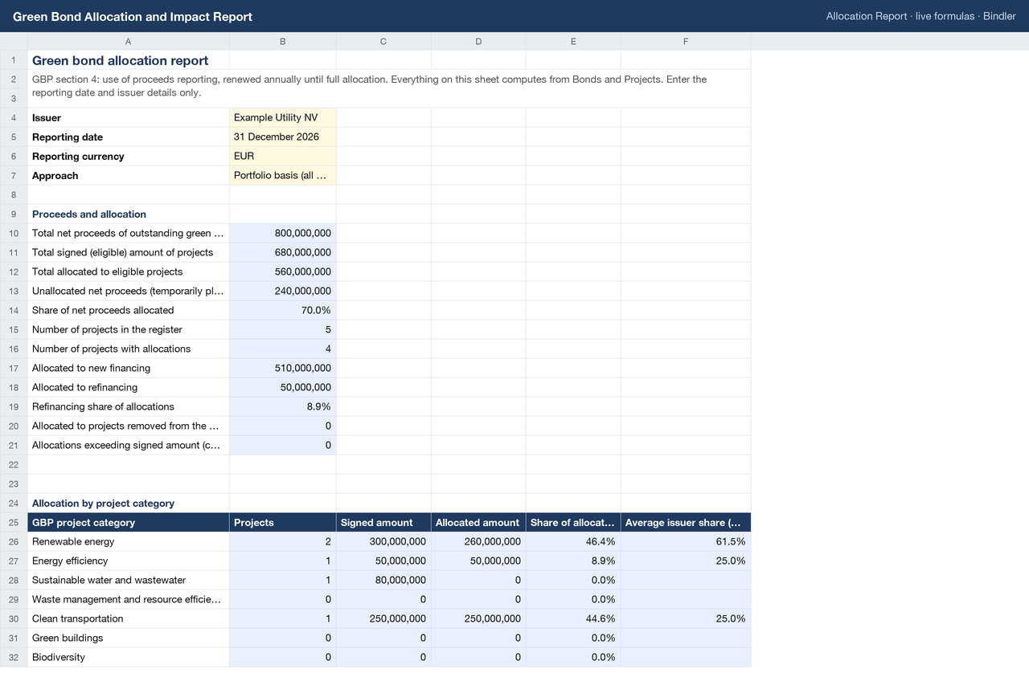The image size is (1029, 673).
Task: Select column F header
Action: pos(686,42)
